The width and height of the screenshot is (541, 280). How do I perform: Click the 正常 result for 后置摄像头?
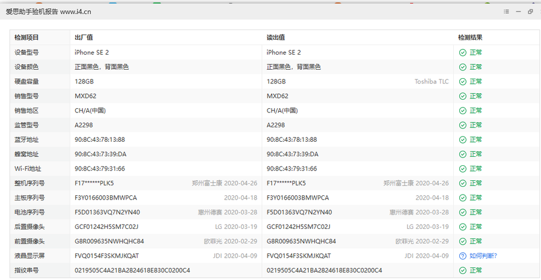click(x=475, y=227)
